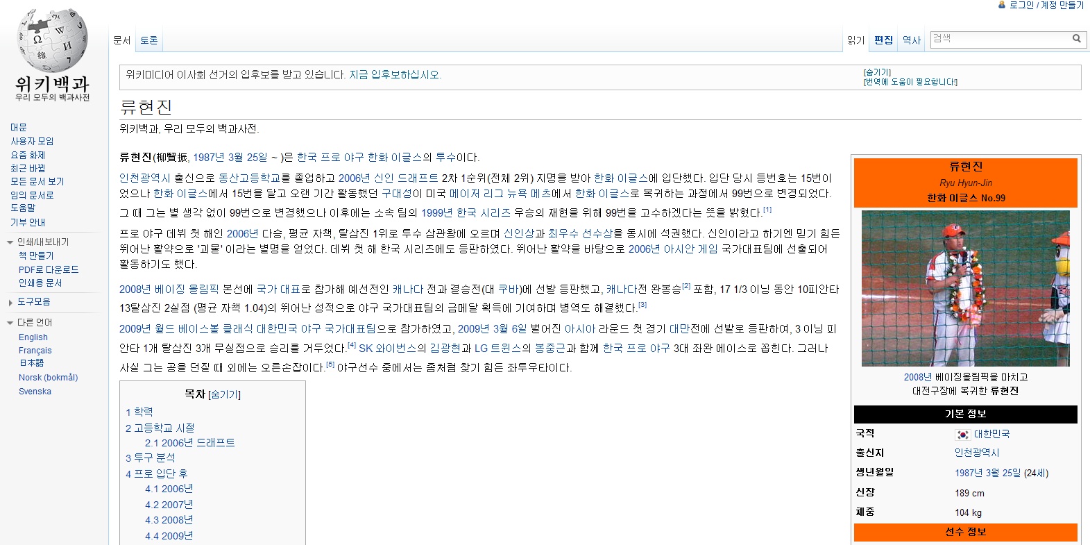Open the 역사 tab
Viewport: 1090px width, 545px height.
pos(912,40)
